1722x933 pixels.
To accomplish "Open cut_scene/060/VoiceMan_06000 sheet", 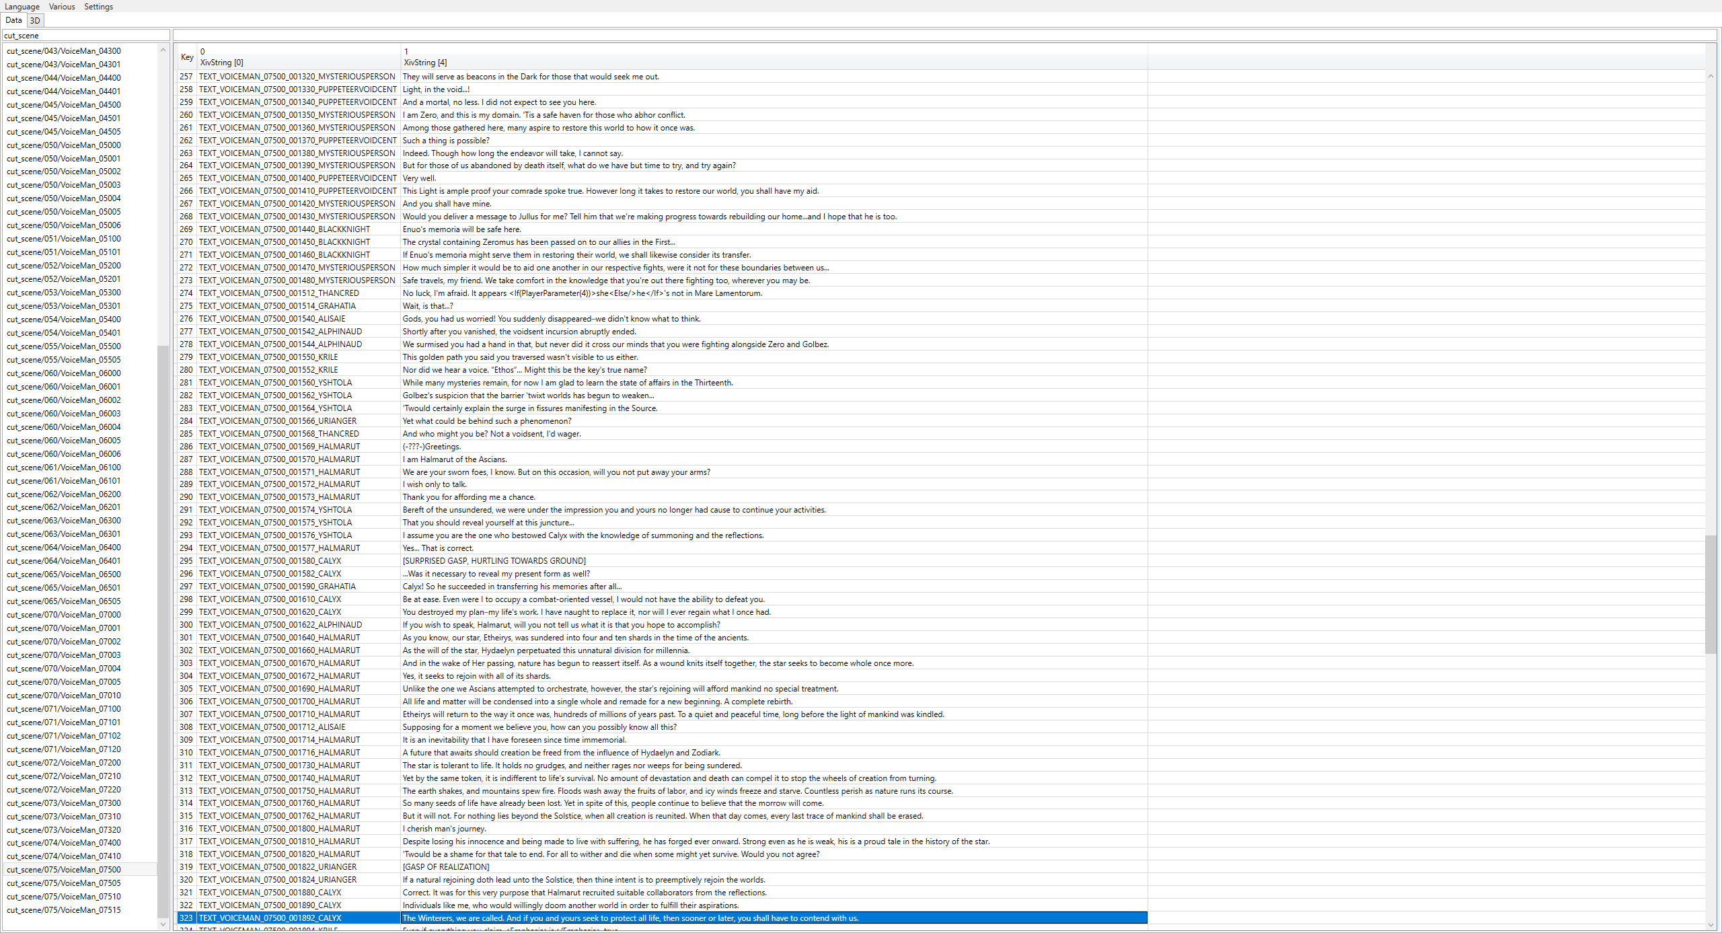I will click(64, 373).
